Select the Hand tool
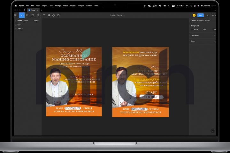The image size is (230, 153). [x=54, y=15]
